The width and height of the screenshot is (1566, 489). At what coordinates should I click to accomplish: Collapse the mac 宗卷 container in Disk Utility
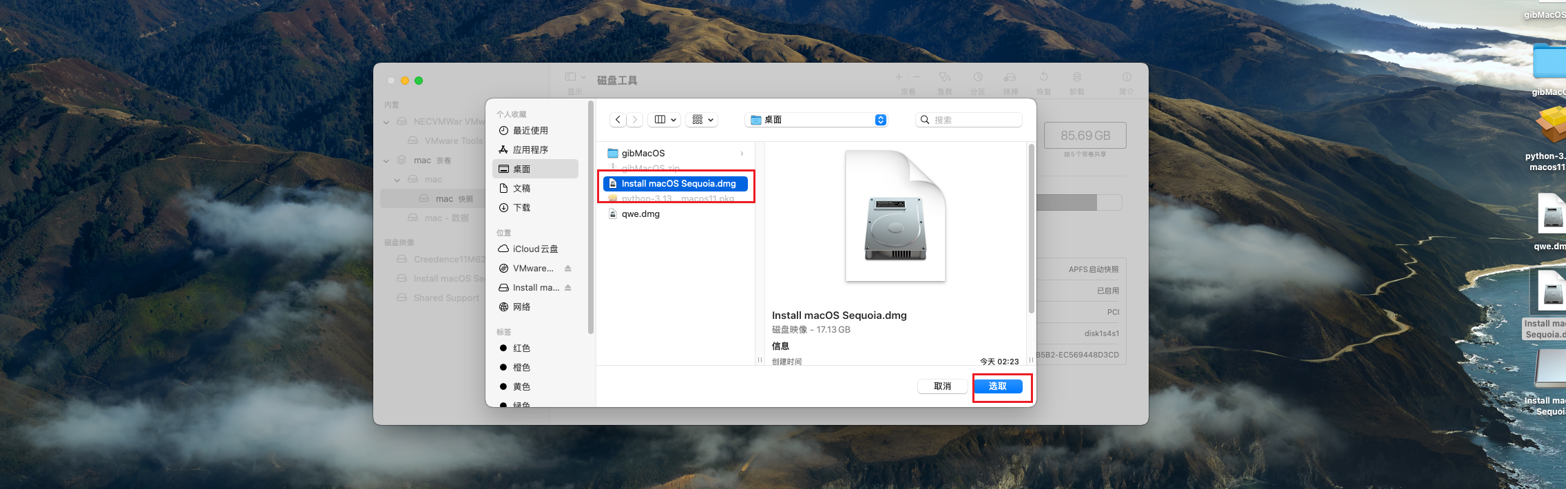click(x=386, y=160)
